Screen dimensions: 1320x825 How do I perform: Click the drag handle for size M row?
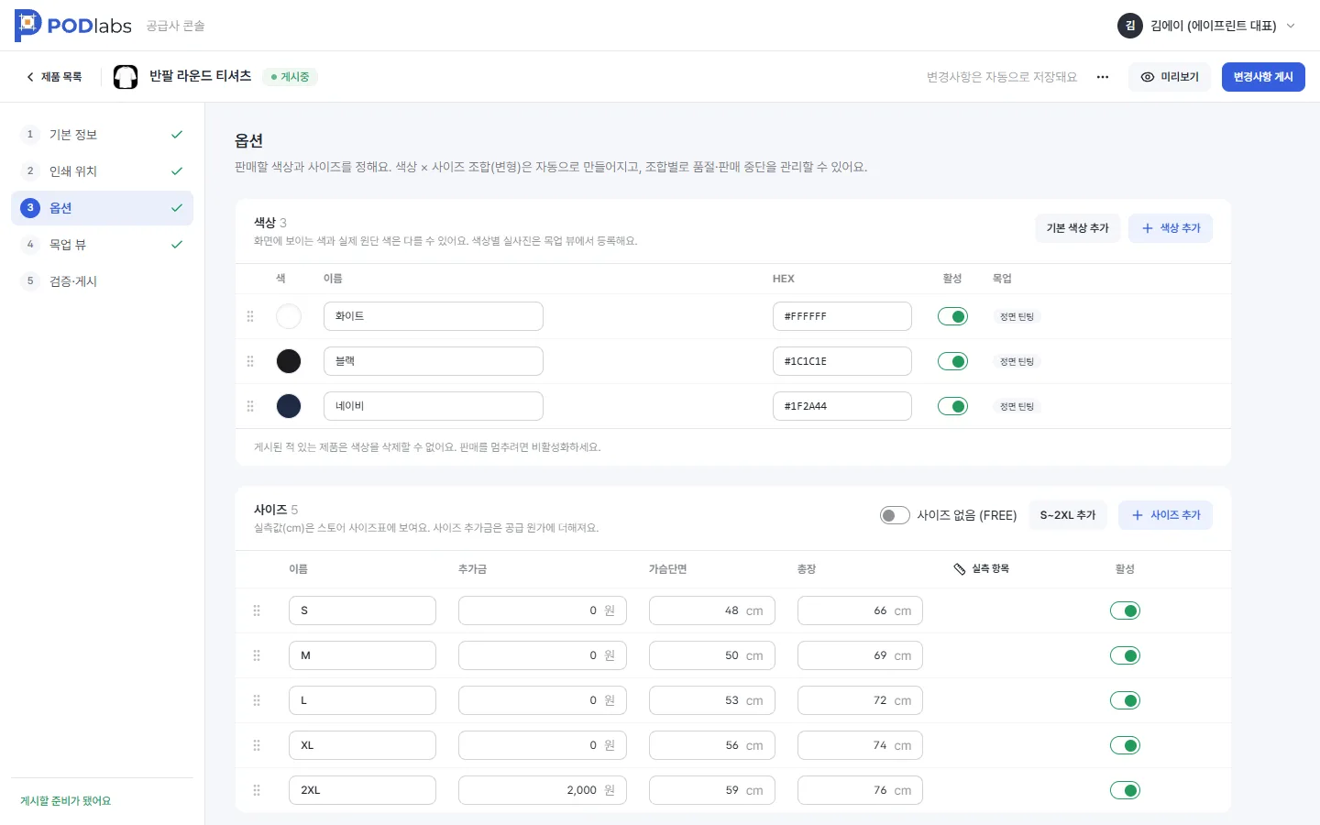tap(257, 655)
